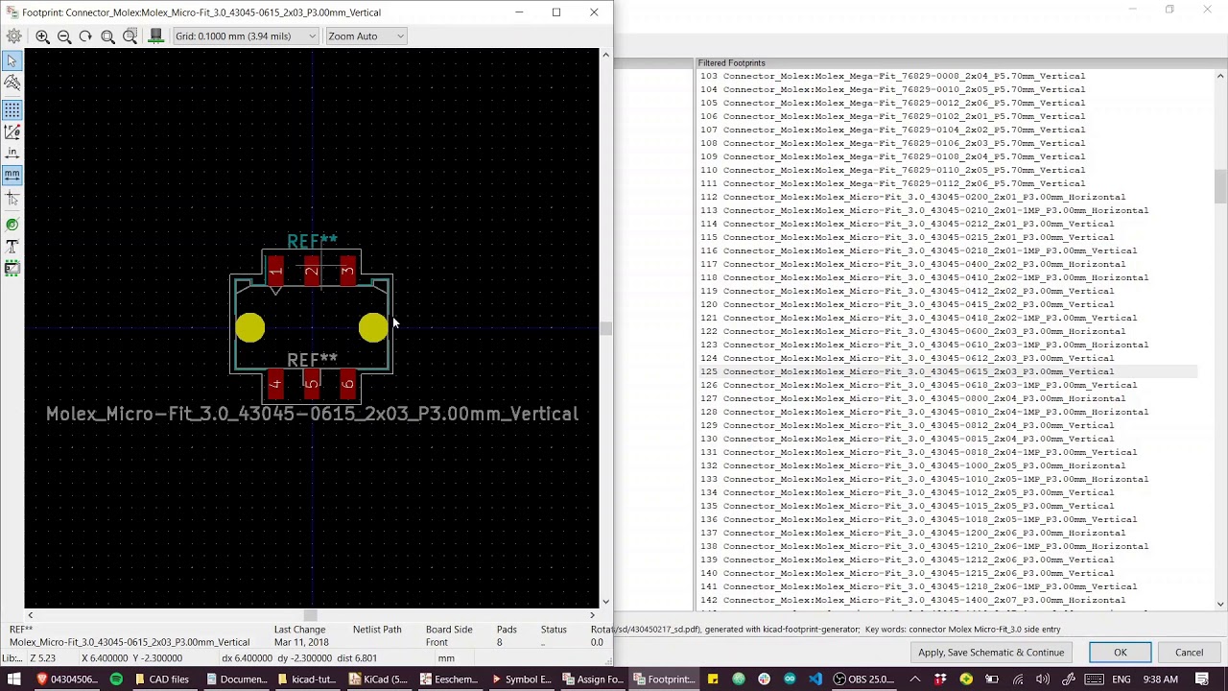Viewport: 1228px width, 691px height.
Task: Click Last Change status field
Action: coord(299,635)
